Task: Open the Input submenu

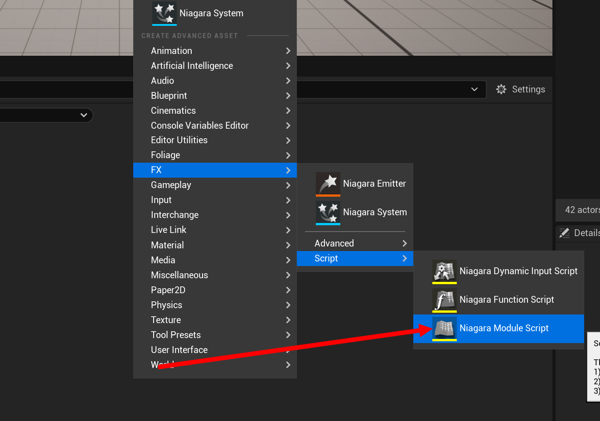Action: point(215,200)
